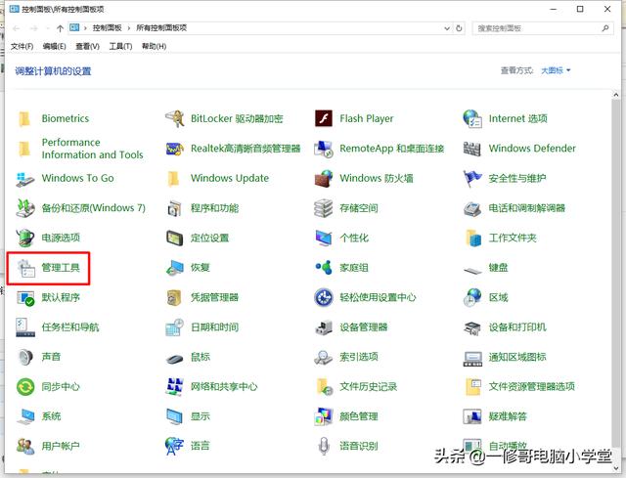The width and height of the screenshot is (626, 478).
Task: Open the 文件资源管理器选项 link
Action: 532,387
